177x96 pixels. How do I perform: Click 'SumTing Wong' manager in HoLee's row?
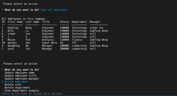click(x=99, y=40)
